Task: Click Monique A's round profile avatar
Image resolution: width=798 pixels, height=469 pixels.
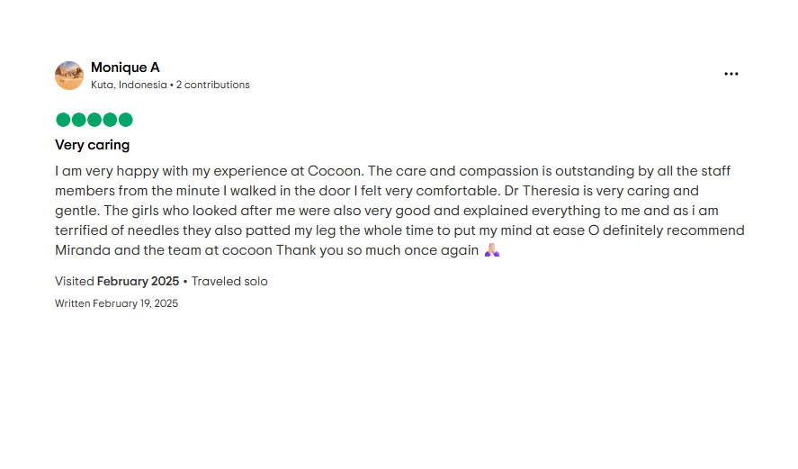Action: tap(69, 76)
